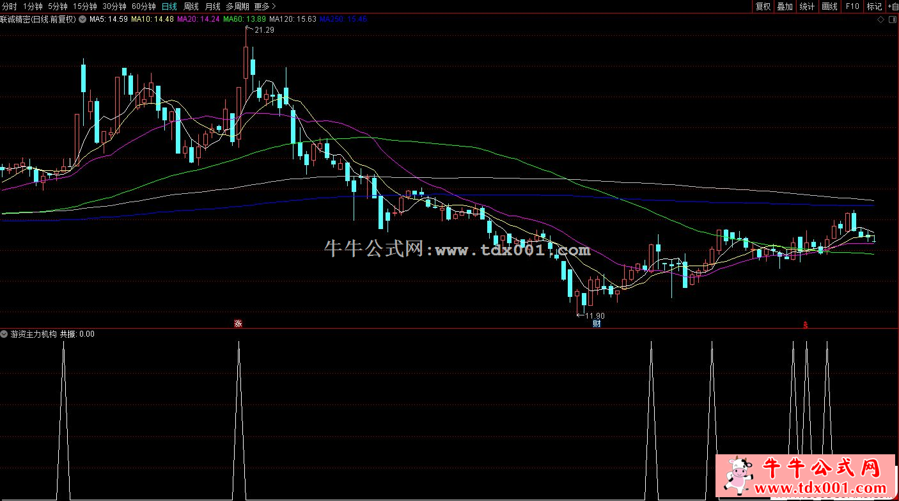Click the diamond icon at chart top-right
This screenshot has height=501, width=899.
881,20
